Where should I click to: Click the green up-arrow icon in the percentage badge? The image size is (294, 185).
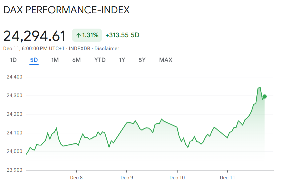(79, 35)
